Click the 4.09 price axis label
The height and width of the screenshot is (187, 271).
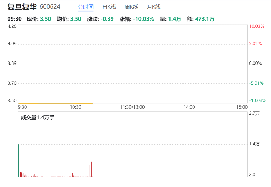click(12, 44)
